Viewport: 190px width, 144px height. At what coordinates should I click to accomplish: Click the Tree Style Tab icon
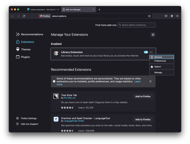click(x=56, y=96)
